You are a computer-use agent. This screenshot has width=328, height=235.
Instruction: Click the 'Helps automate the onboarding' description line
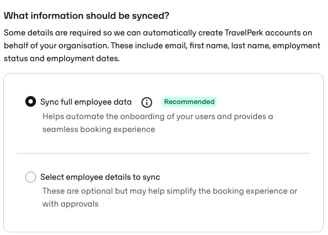[158, 116]
